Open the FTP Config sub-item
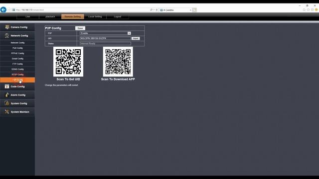 point(17,64)
